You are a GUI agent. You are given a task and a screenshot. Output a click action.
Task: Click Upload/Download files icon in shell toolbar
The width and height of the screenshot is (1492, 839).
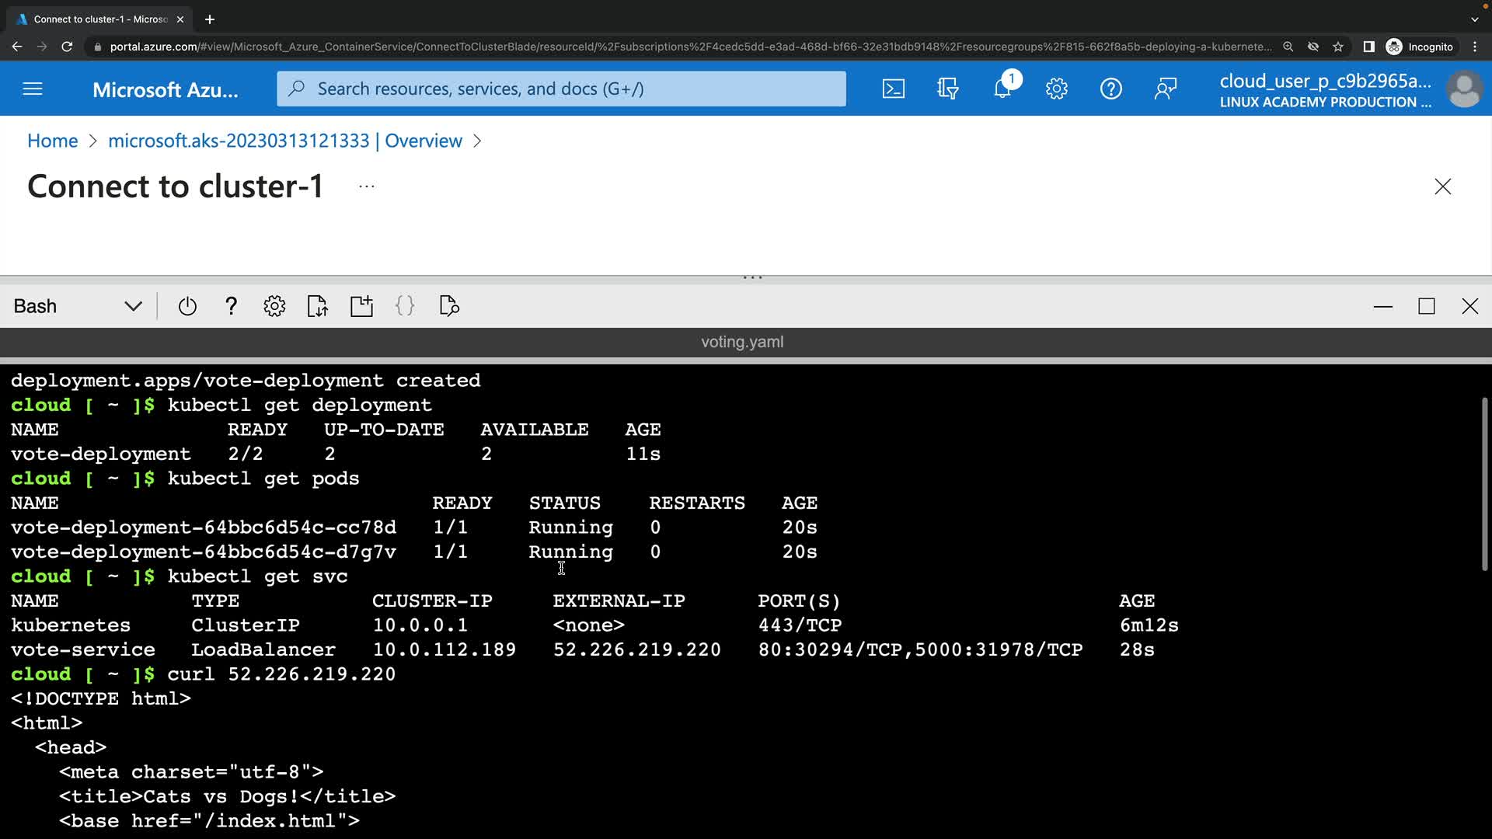317,306
